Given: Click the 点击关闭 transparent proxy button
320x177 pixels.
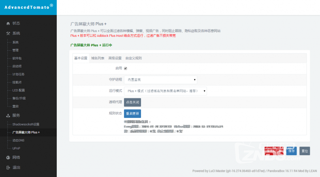Looking at the screenshot, I should 132,102.
